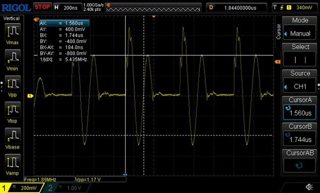Screen dimensions: 320x193
Task: Click the CursorAB rotate knob icon
Action: (x=299, y=165)
